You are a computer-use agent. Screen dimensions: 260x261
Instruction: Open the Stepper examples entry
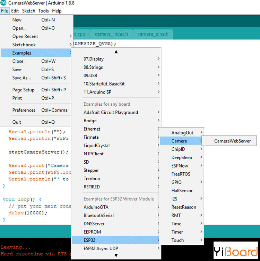click(115, 170)
